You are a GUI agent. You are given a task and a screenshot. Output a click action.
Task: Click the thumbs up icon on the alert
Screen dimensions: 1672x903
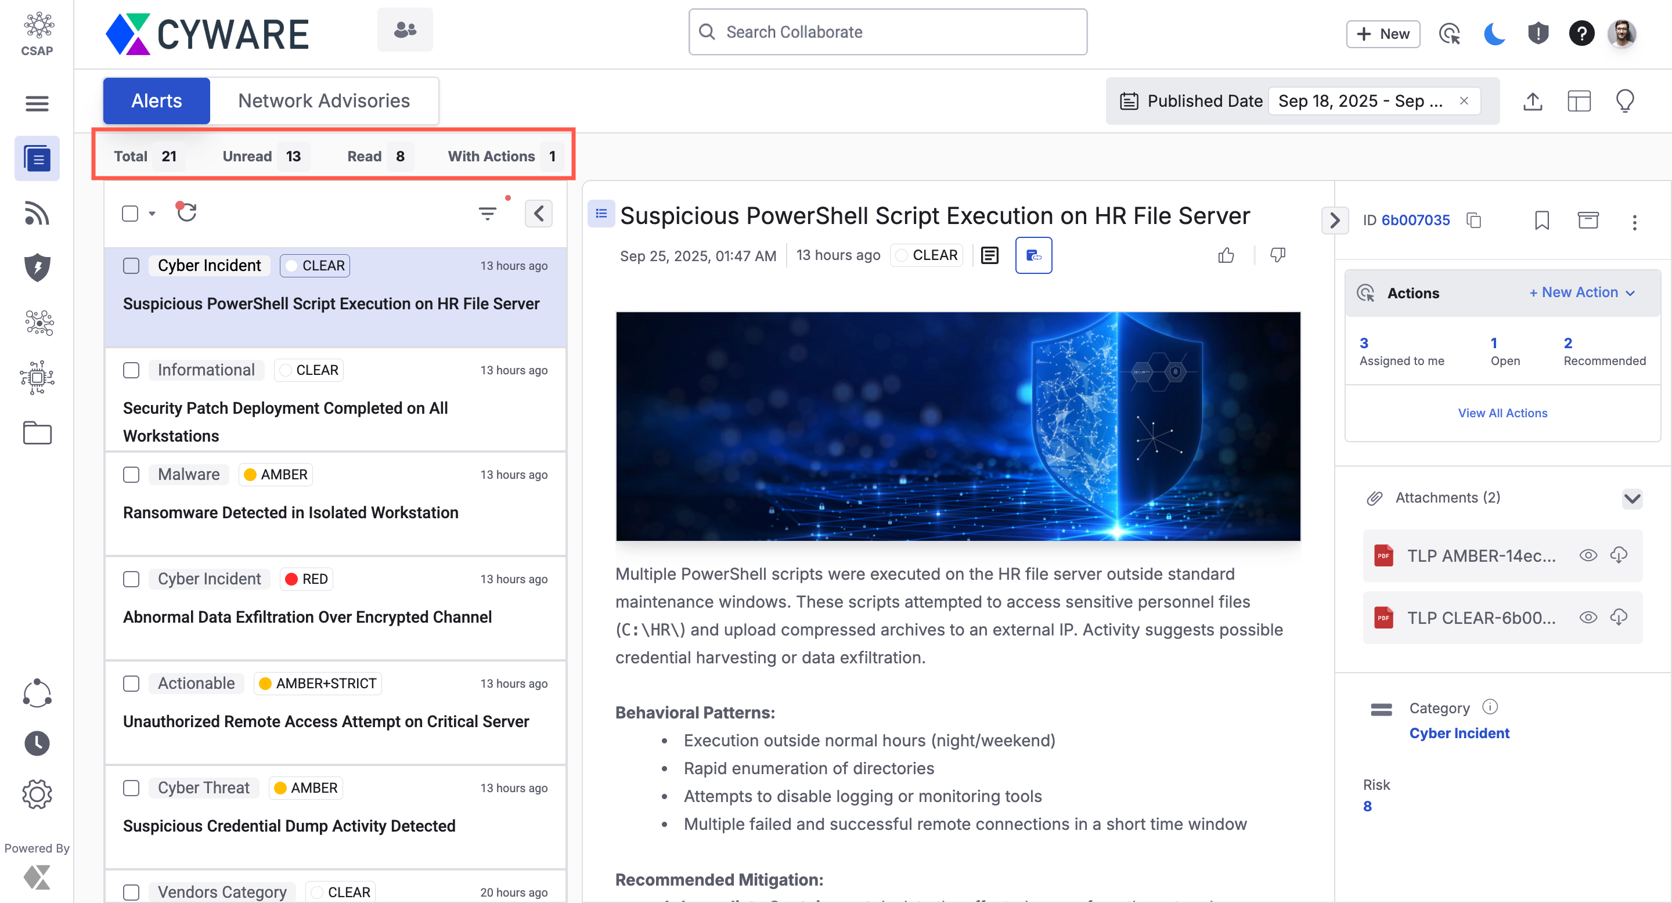point(1226,255)
